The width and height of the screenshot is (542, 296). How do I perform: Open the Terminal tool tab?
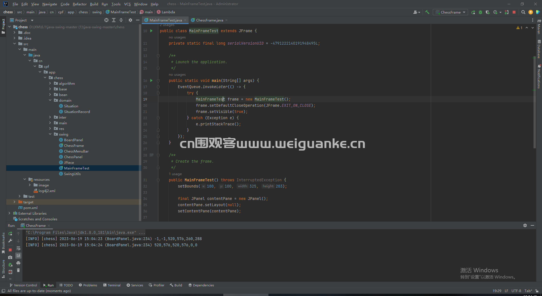coord(112,285)
